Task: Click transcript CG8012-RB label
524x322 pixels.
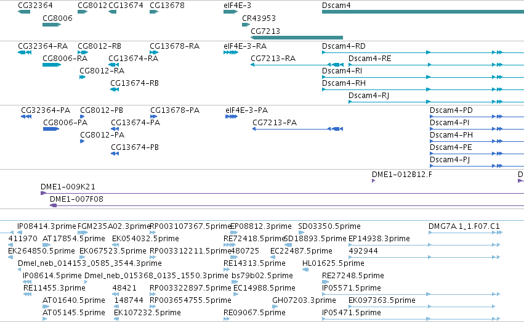Action: pyautogui.click(x=99, y=46)
